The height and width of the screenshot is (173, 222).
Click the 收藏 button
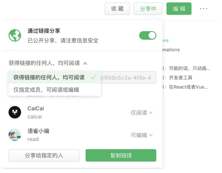point(117,9)
